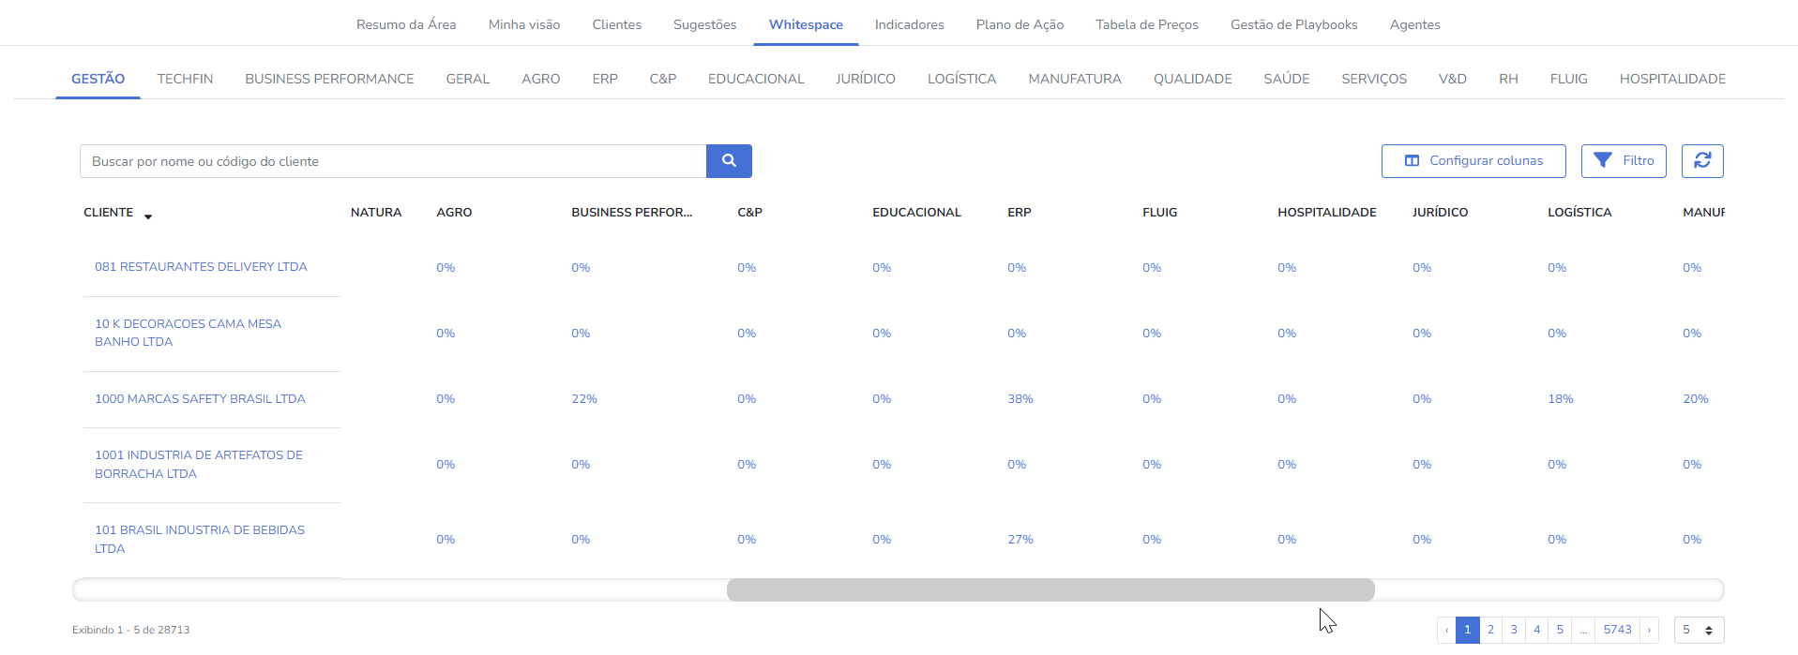This screenshot has height=655, width=1798.
Task: Click the 38% ERP value
Action: pos(1020,398)
